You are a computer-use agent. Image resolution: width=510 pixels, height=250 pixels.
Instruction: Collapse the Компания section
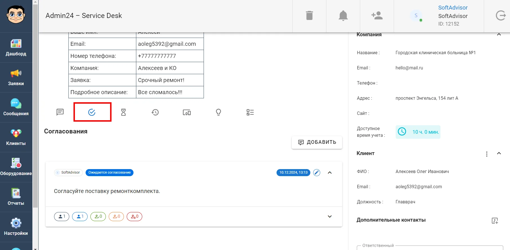pyautogui.click(x=499, y=35)
